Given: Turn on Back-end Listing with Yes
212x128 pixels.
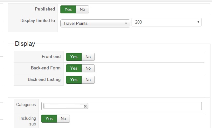Looking at the screenshot, I should coord(74,80).
